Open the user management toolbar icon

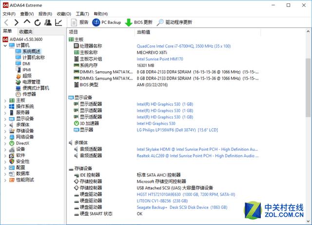pos(48,22)
